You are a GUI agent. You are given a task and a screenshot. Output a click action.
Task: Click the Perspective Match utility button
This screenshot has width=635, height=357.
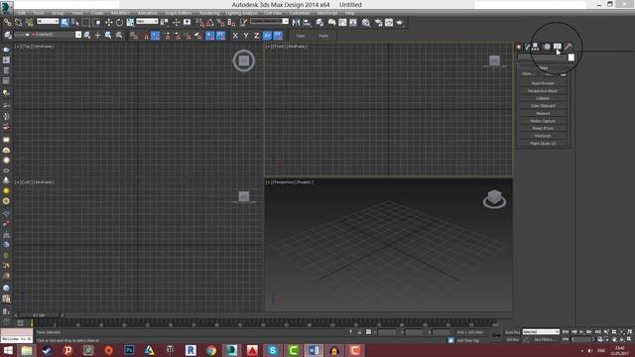543,91
